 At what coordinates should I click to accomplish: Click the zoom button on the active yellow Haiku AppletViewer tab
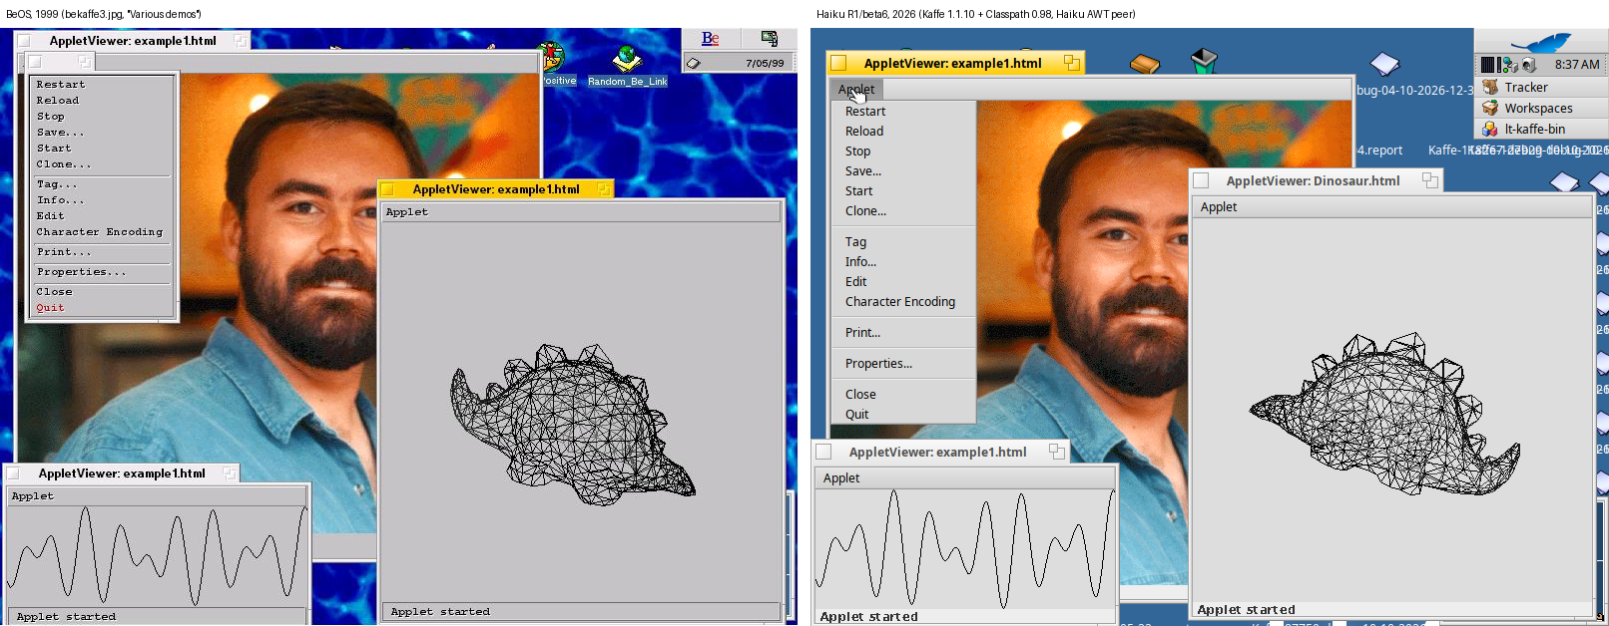(1071, 63)
